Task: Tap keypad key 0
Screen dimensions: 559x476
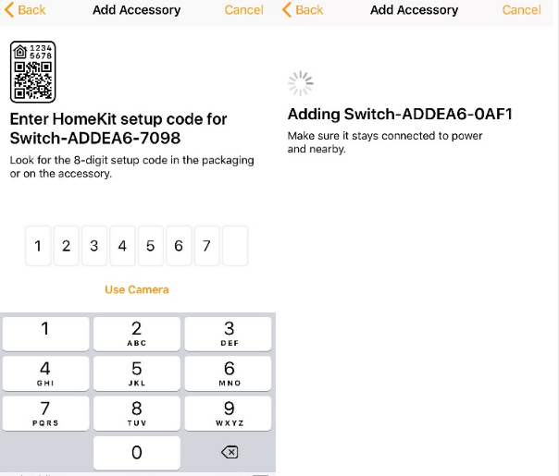Action: click(x=137, y=453)
